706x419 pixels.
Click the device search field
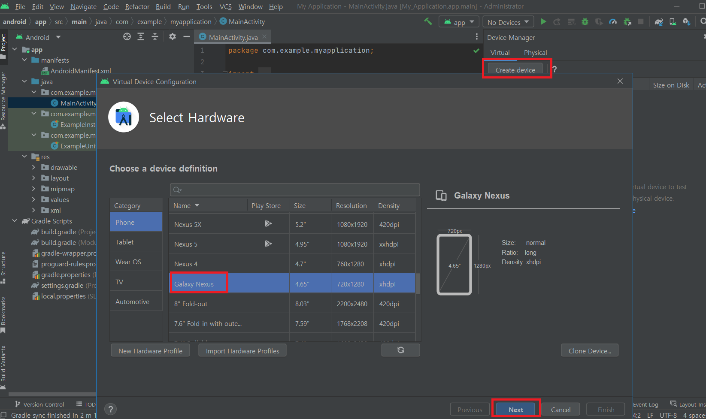point(295,190)
